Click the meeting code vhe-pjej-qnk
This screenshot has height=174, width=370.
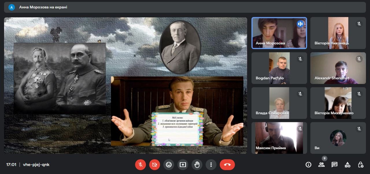pos(36,165)
